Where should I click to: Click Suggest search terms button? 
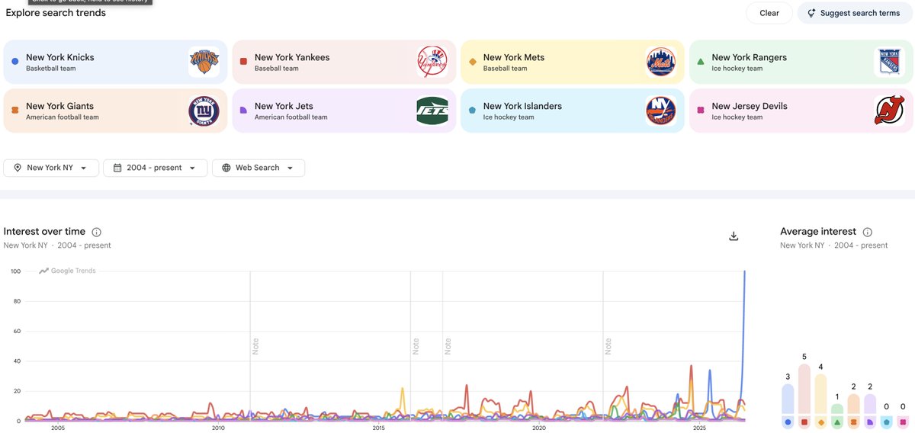pyautogui.click(x=853, y=13)
